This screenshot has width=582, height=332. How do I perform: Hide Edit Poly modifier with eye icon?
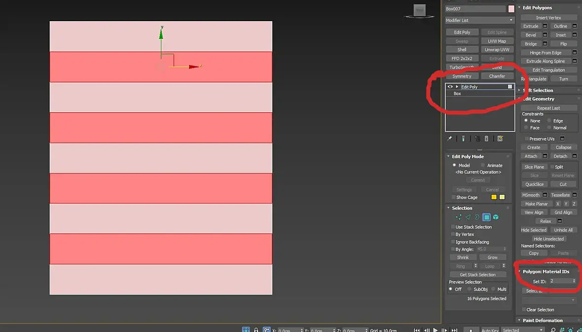[x=450, y=87]
